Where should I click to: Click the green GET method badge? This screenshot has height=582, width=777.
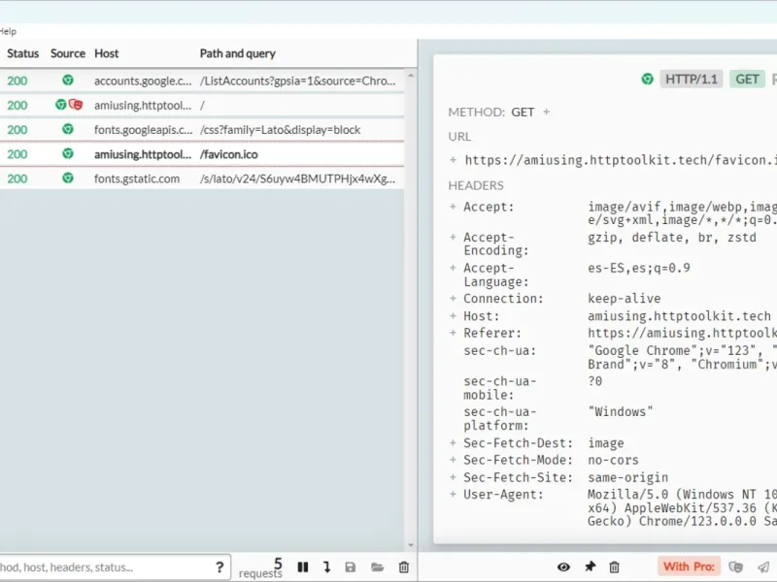click(747, 80)
